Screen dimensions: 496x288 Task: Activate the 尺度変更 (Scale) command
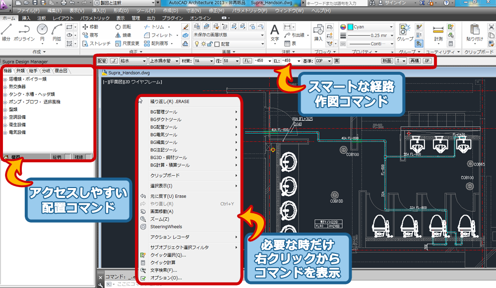[x=127, y=44]
